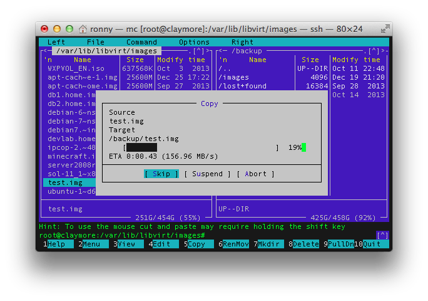428x301 pixels.
Task: Click the [^] toggle beside command prompt
Action: (382, 235)
